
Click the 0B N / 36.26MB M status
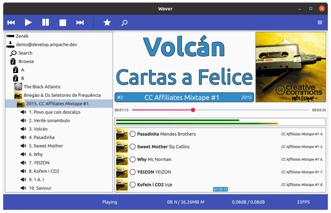[x=186, y=202]
